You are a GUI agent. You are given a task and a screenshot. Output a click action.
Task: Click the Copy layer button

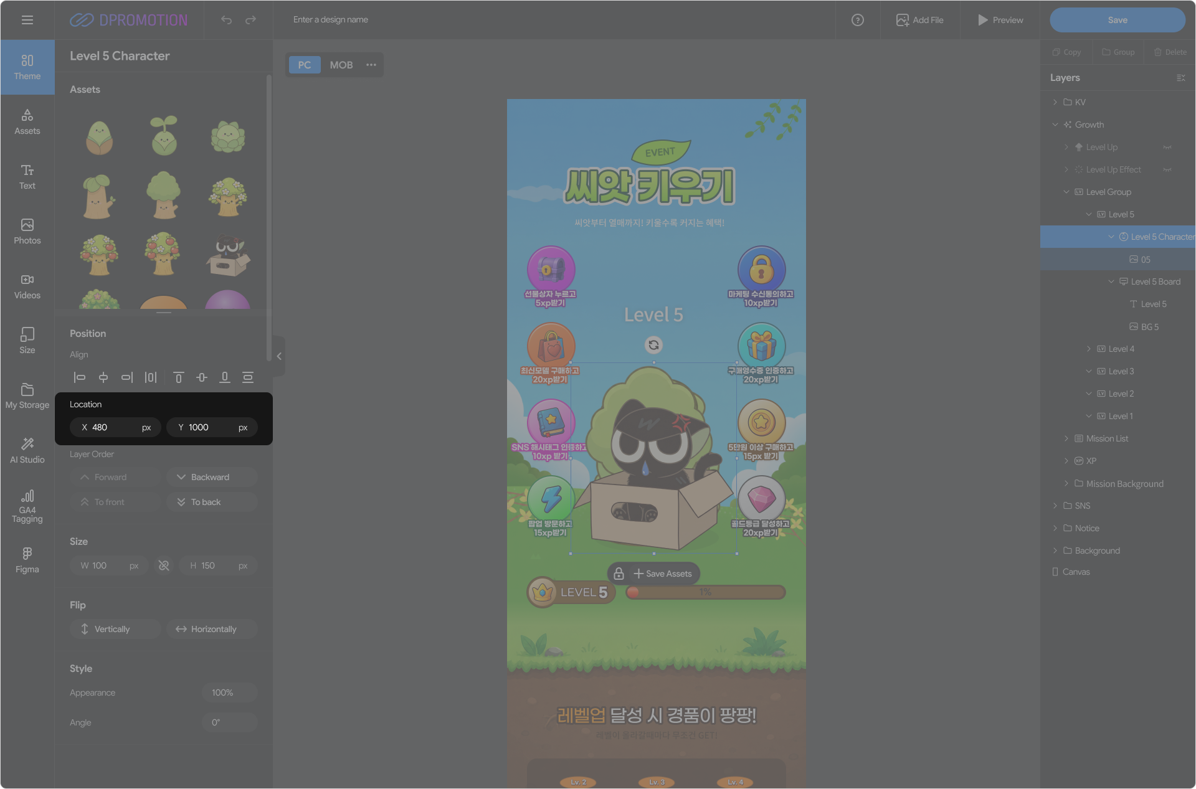[1066, 52]
